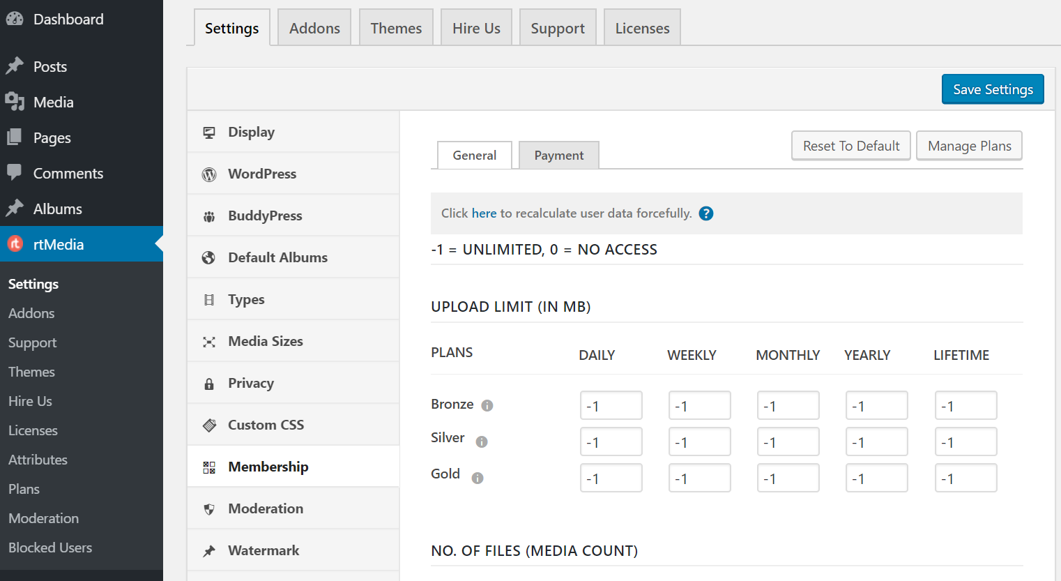Select Bronze plan Daily upload limit field
This screenshot has width=1061, height=581.
point(611,405)
